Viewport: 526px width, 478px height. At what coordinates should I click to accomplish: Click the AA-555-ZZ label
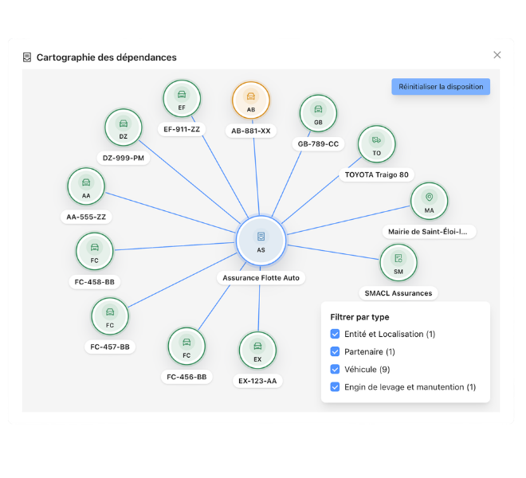point(86,217)
